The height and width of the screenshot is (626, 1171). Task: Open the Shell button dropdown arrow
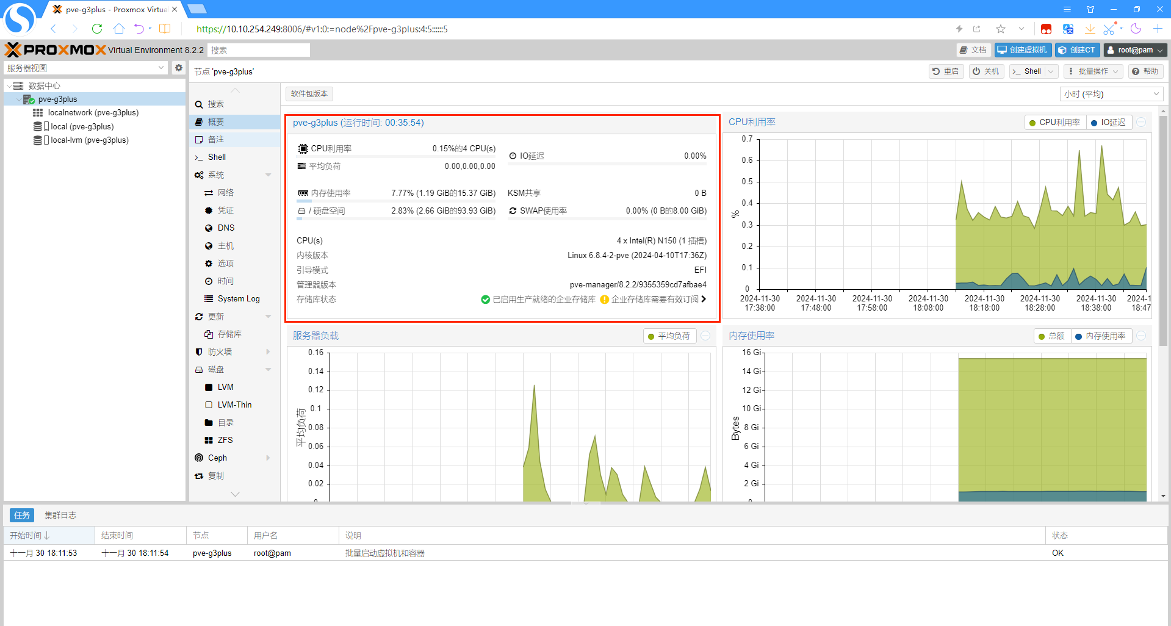tap(1051, 71)
